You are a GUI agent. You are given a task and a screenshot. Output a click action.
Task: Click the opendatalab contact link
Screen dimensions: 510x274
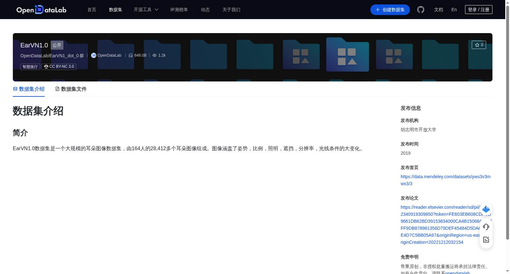tap(457, 273)
